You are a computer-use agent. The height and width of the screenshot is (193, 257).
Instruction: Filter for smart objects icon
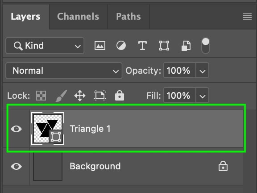click(186, 46)
